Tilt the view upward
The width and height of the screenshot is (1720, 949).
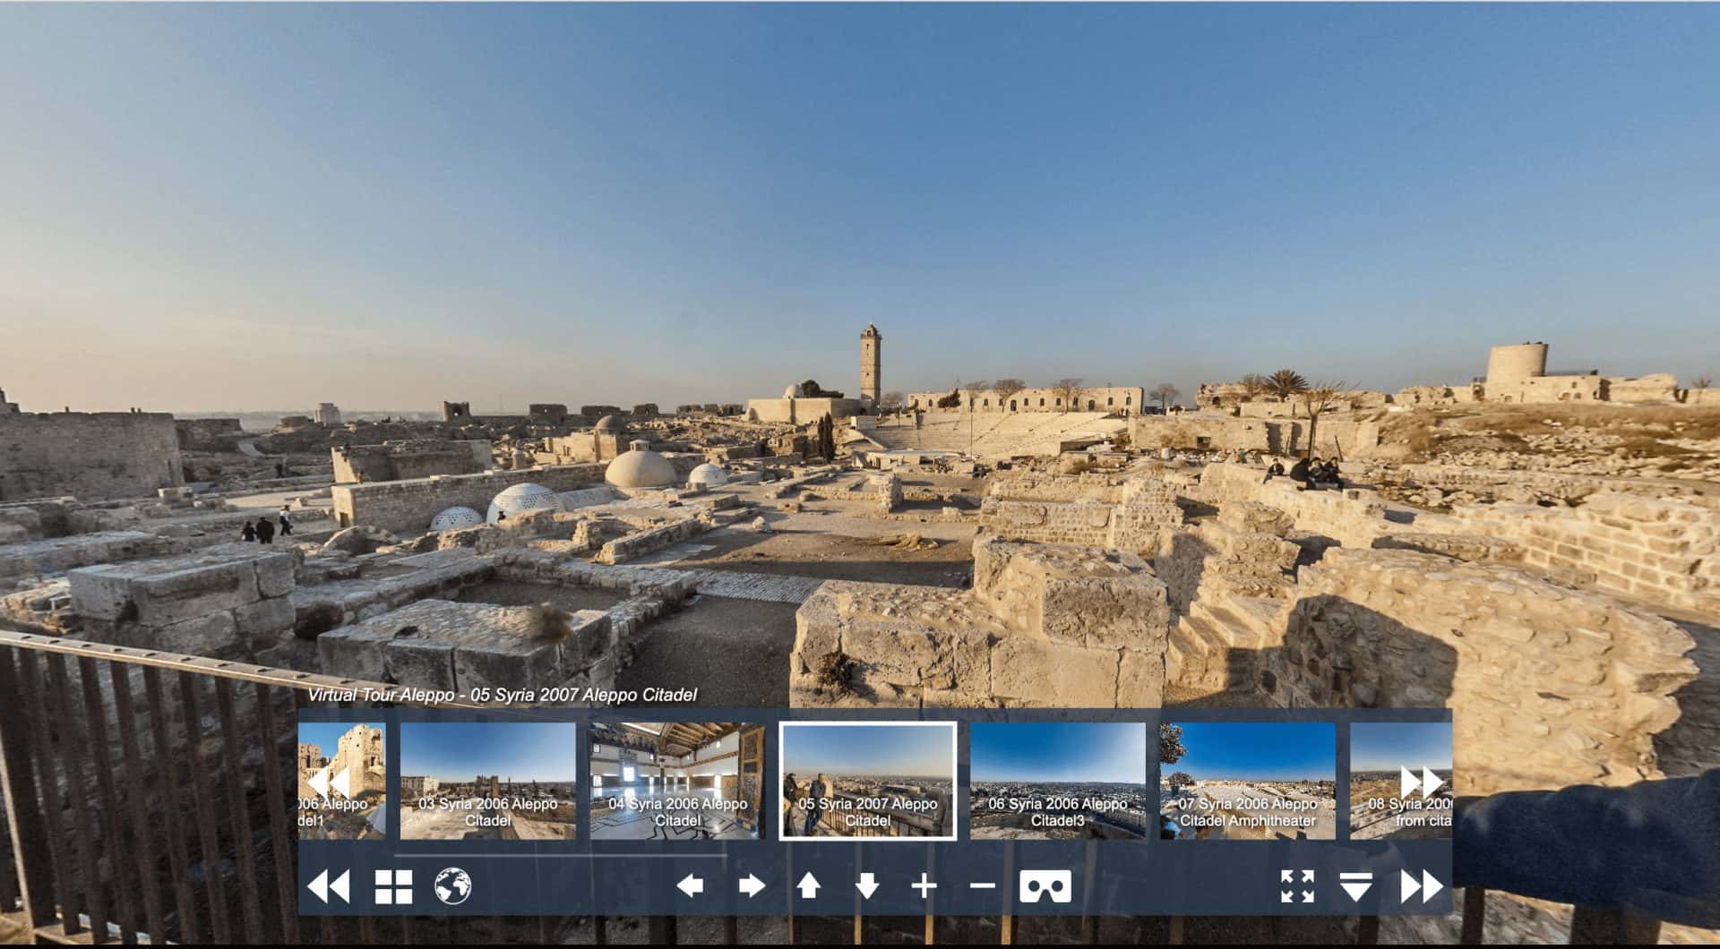809,886
